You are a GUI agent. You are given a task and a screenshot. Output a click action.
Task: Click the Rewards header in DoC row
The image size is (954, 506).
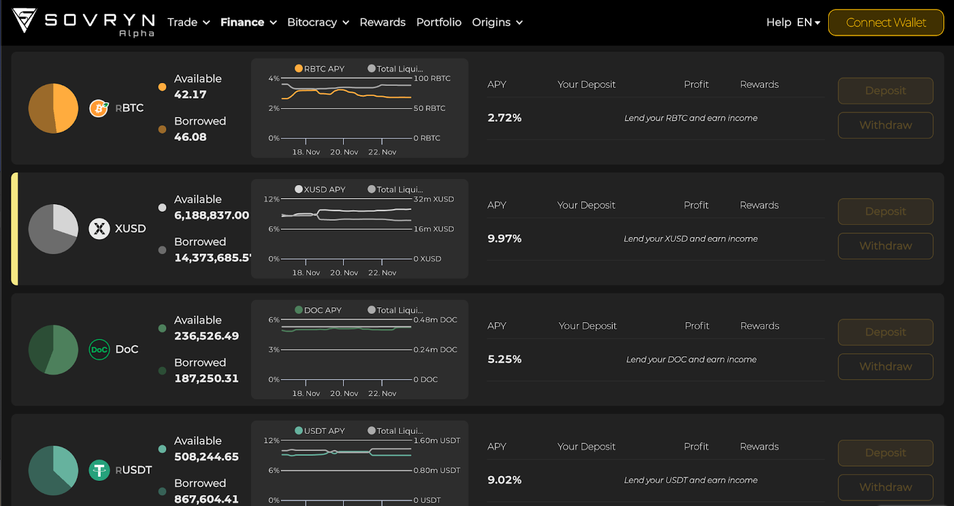[760, 326]
